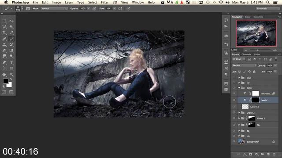Hide the Levels 1 layer
This screenshot has width=282, height=158.
234,100
